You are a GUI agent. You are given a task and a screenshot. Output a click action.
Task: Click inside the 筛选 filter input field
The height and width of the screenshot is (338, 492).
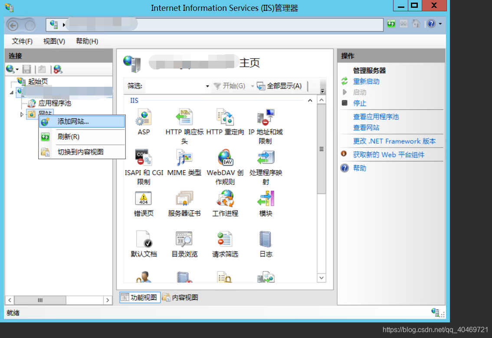(x=174, y=86)
